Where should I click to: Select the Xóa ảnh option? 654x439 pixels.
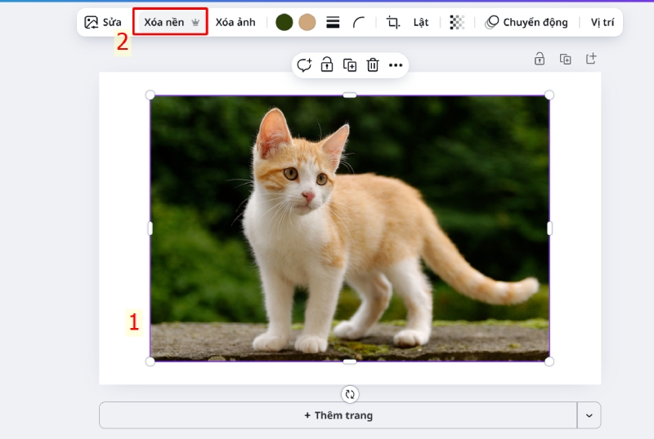[x=235, y=22]
